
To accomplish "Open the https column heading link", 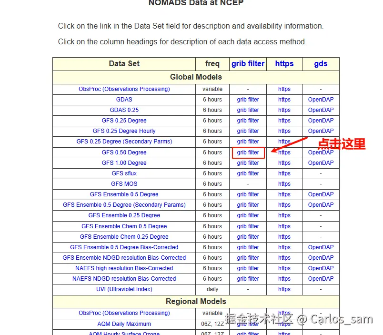I will [284, 64].
